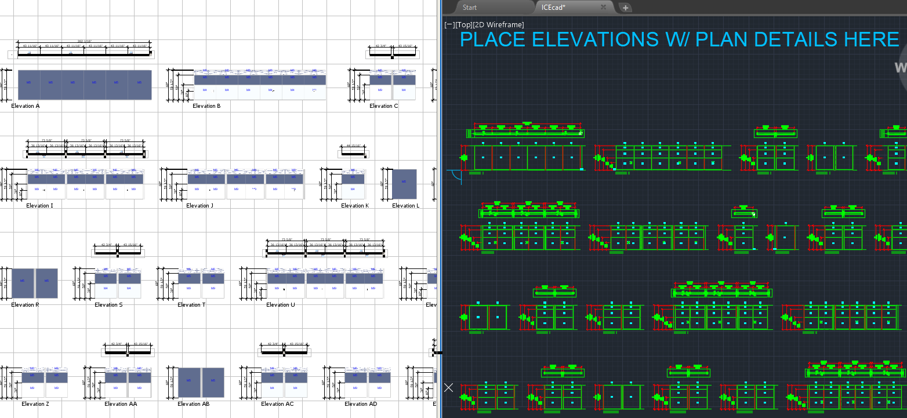Image resolution: width=907 pixels, height=418 pixels.
Task: Select the Elevation L single panel drawing
Action: pyautogui.click(x=404, y=184)
